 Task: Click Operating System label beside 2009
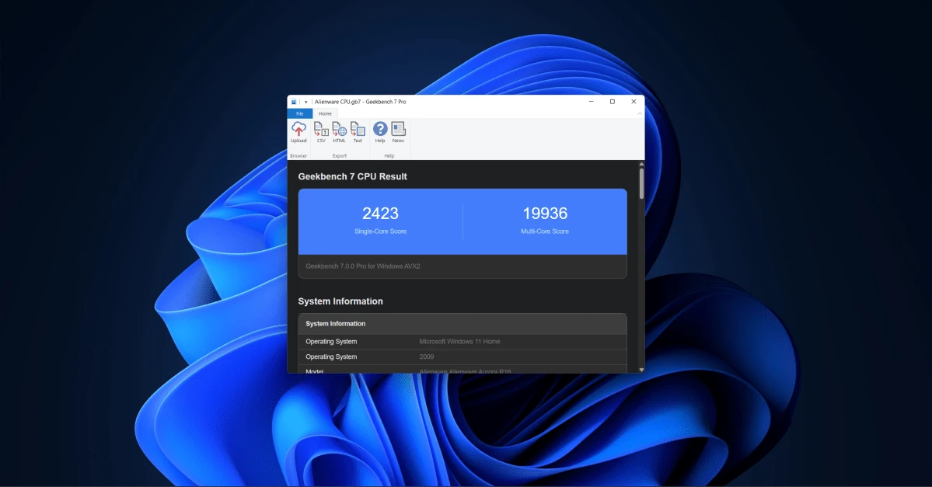(x=331, y=357)
